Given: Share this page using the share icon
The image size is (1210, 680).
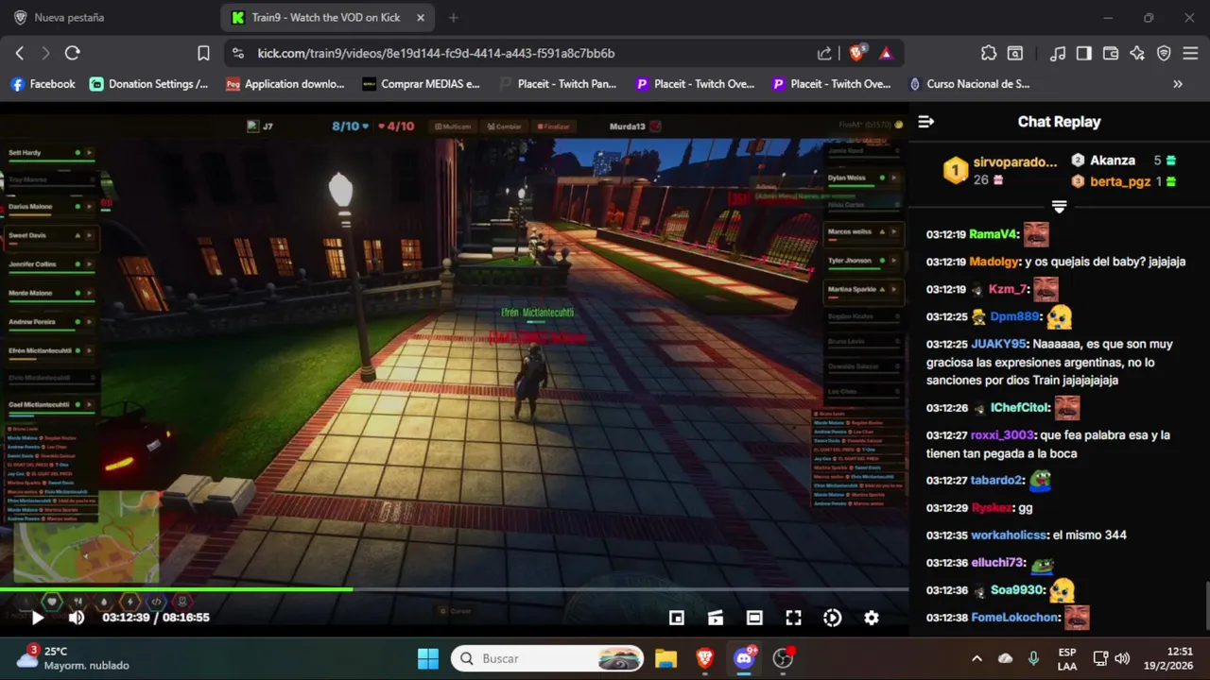Looking at the screenshot, I should pos(824,54).
